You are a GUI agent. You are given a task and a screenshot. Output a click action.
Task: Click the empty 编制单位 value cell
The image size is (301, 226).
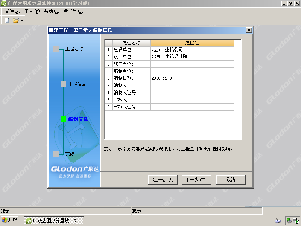click(192, 71)
